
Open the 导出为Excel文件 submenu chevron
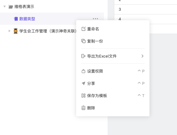[x=142, y=56]
